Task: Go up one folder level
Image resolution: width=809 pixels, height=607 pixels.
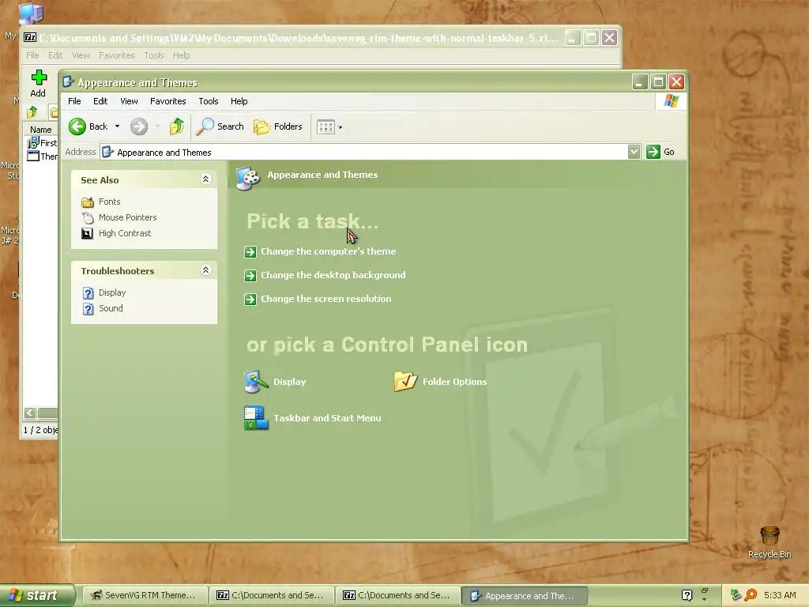Action: [176, 126]
